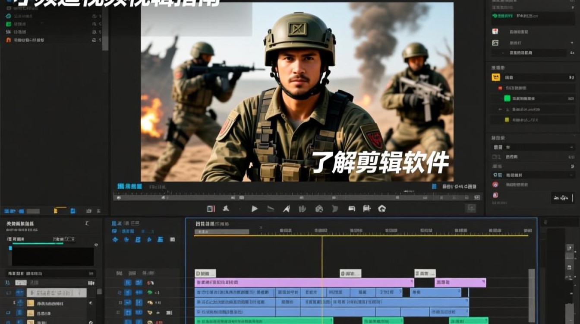Screen dimensions: 580x324
Task: Click the pink circular icon in the right panel
Action: pyautogui.click(x=495, y=184)
